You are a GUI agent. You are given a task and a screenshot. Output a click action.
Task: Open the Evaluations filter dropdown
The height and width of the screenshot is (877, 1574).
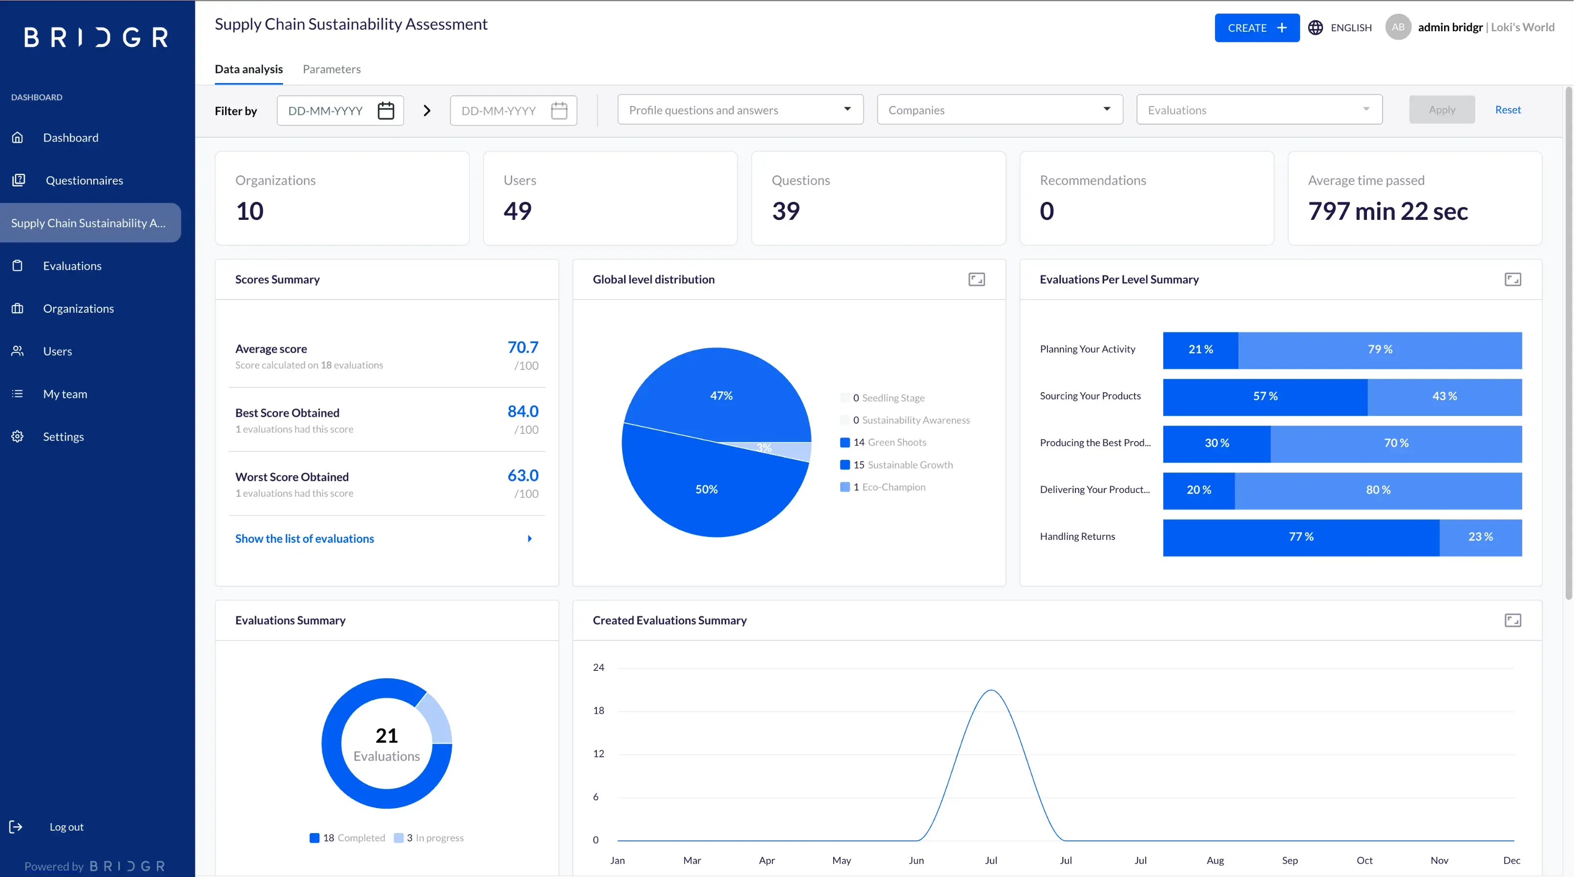point(1259,110)
